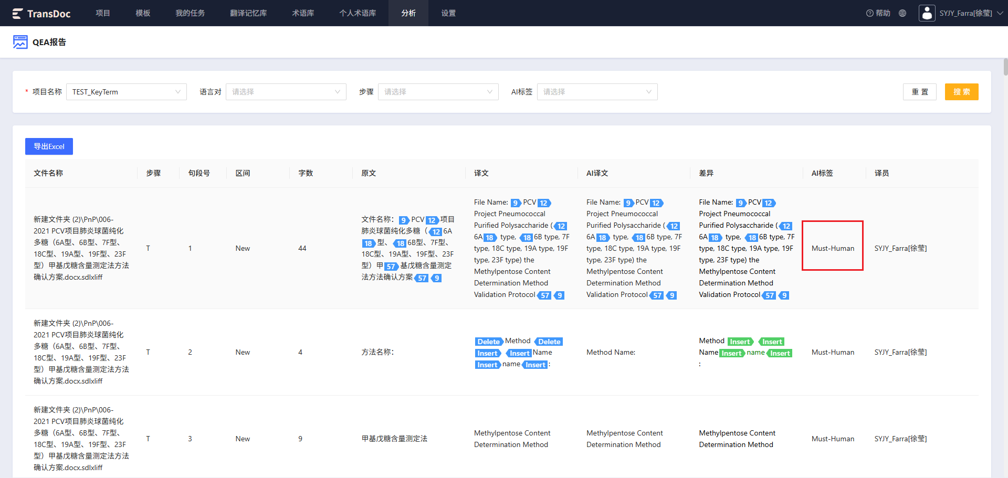This screenshot has width=1008, height=478.
Task: Click the globe language icon
Action: tap(902, 13)
